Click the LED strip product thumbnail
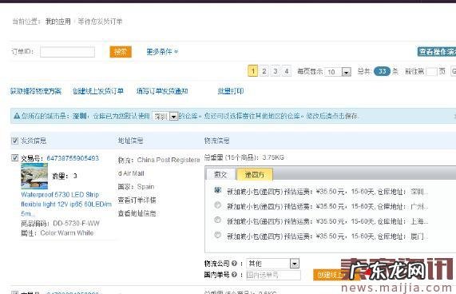Image resolution: width=456 pixels, height=294 pixels. (x=34, y=176)
